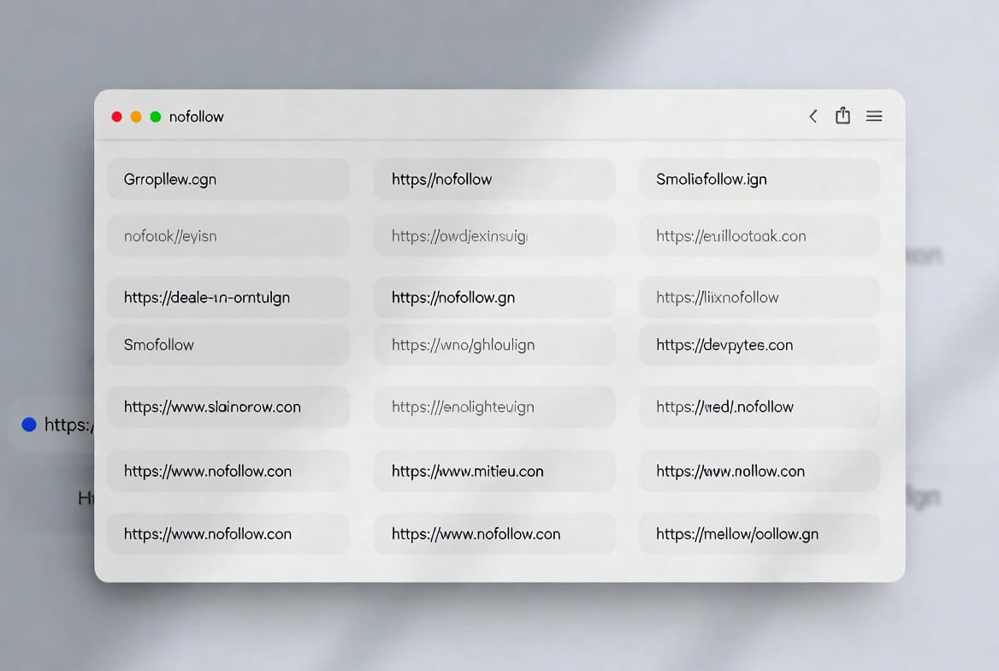Click the share icon in title bar
The width and height of the screenshot is (999, 671).
[x=842, y=116]
